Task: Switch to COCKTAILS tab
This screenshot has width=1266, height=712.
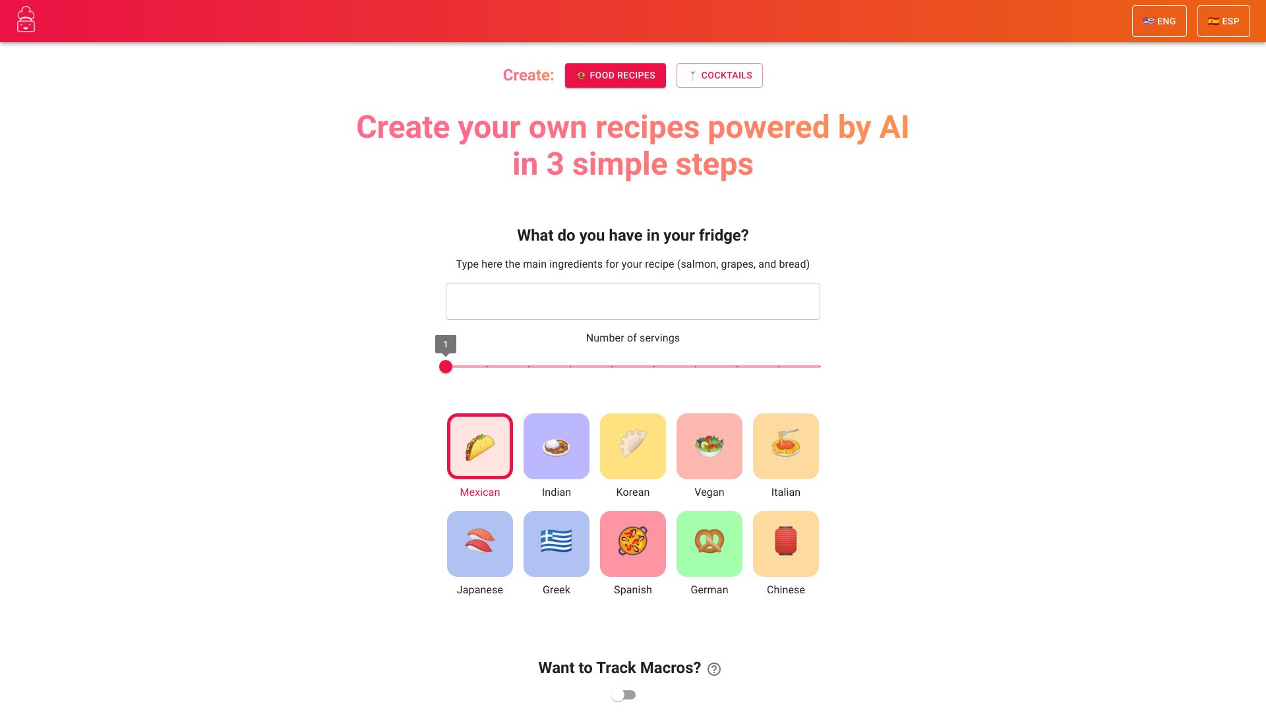Action: tap(719, 74)
